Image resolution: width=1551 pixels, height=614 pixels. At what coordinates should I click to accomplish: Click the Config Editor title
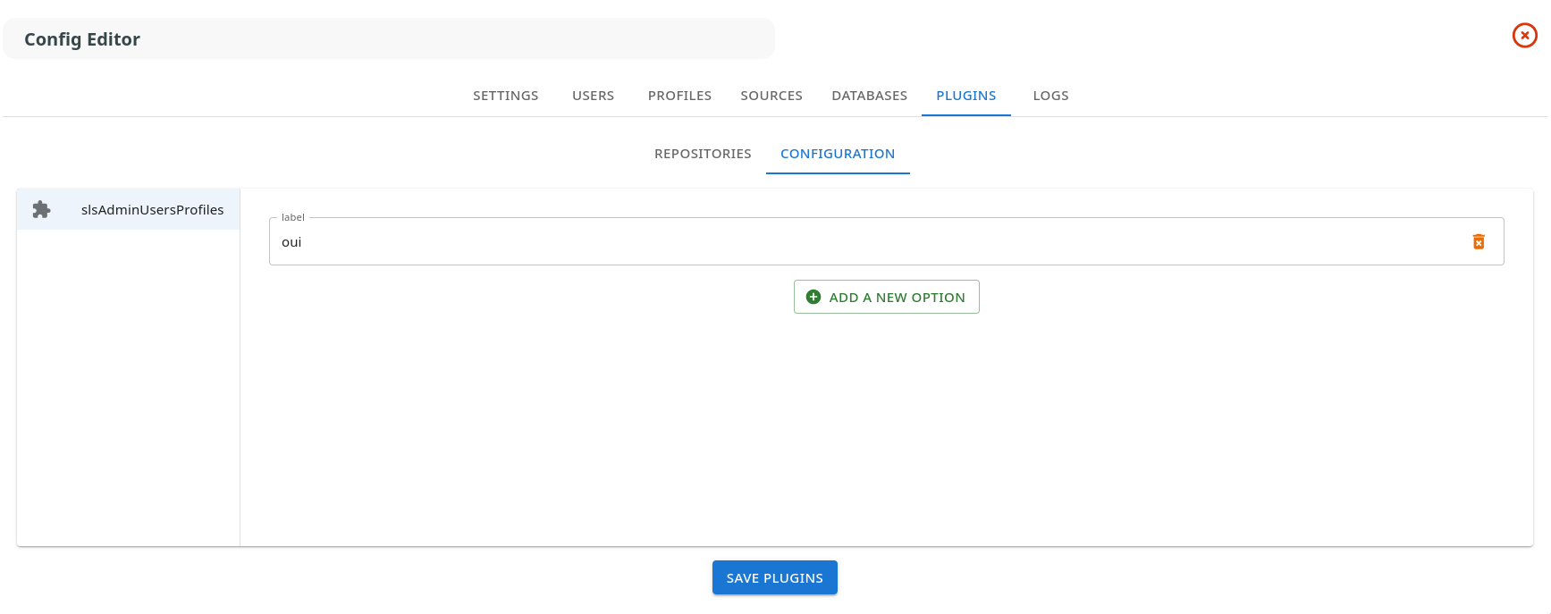coord(82,39)
